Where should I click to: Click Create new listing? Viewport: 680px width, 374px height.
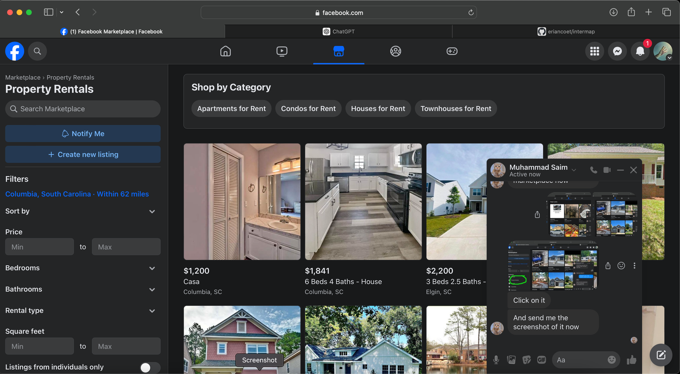pos(83,155)
